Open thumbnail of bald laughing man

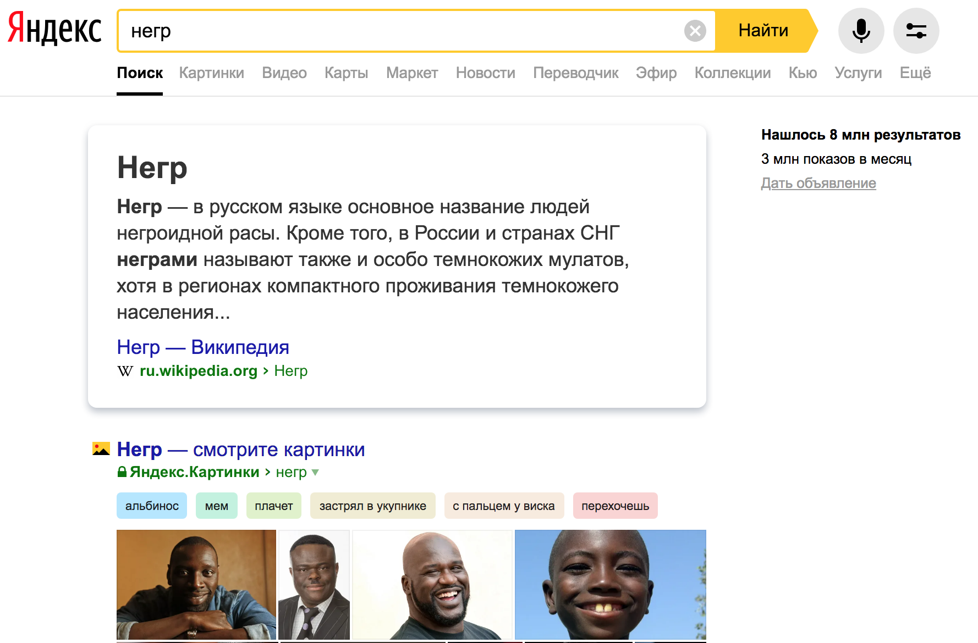coord(432,585)
